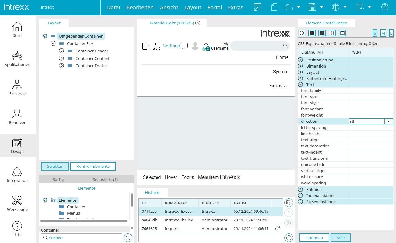The image size is (396, 243).
Task: Click the tag icon on row 7664625
Action: 277,229
